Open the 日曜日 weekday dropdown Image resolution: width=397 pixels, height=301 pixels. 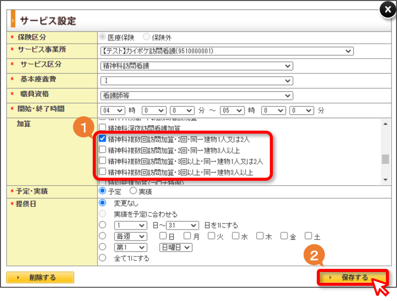[x=176, y=248]
